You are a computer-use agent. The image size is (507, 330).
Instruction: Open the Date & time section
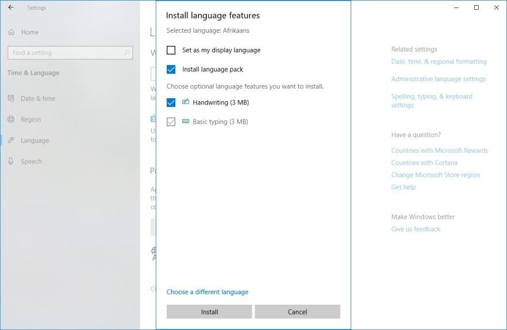point(38,98)
